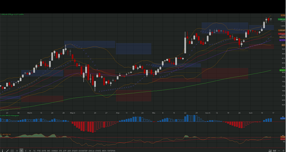Viewport: 286px width, 152px height.
Task: Open the ΔΤΡ symbol chart
Action: click(x=65, y=151)
